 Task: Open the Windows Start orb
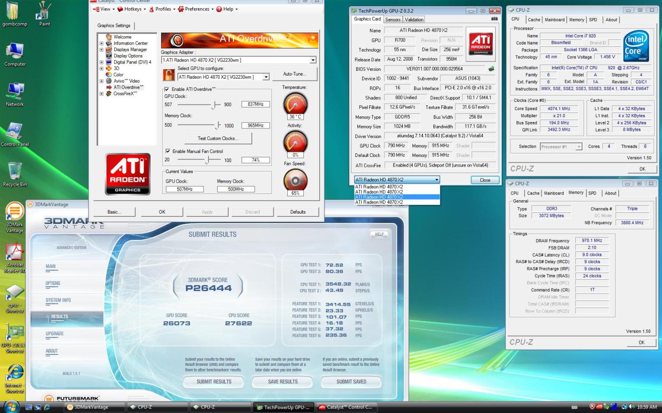click(x=11, y=406)
